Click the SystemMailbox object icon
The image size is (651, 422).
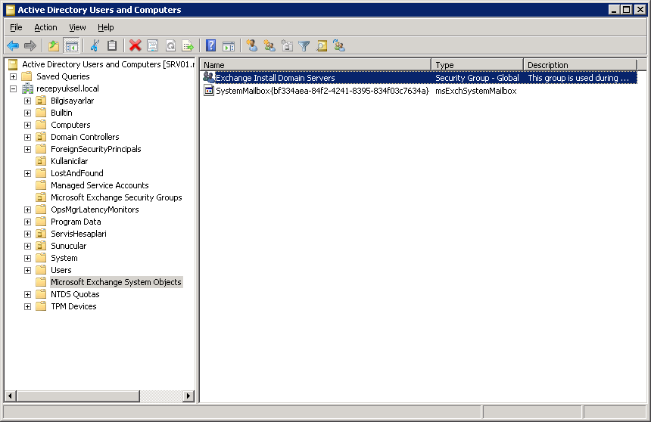[209, 91]
